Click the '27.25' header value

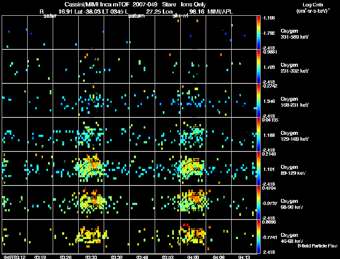point(153,11)
